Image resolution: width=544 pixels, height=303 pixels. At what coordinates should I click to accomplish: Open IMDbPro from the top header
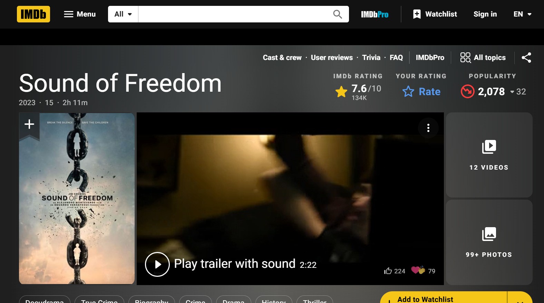coord(375,14)
